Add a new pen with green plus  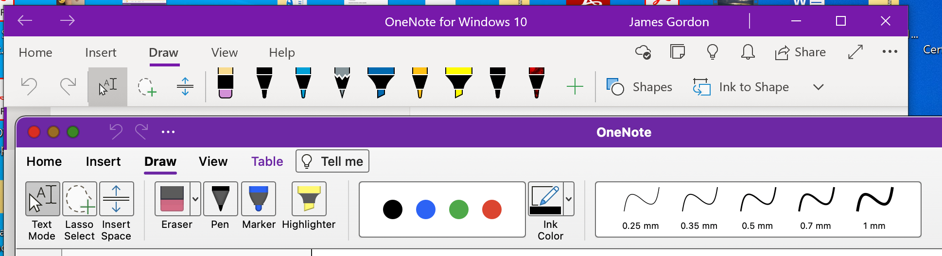tap(575, 87)
